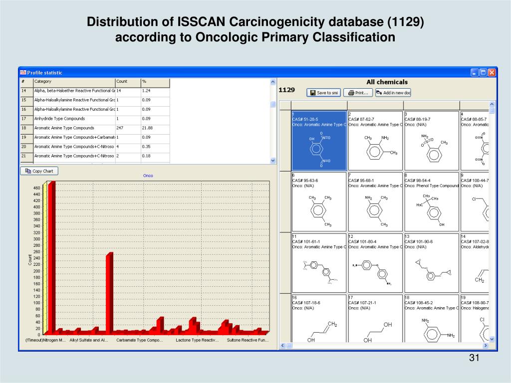Open the Print dialog button
The height and width of the screenshot is (383, 511).
(x=358, y=93)
